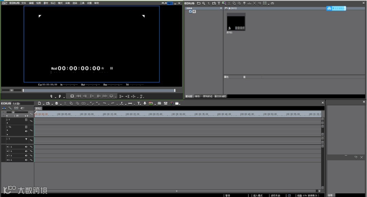Click the bin add clip icon

[214, 3]
